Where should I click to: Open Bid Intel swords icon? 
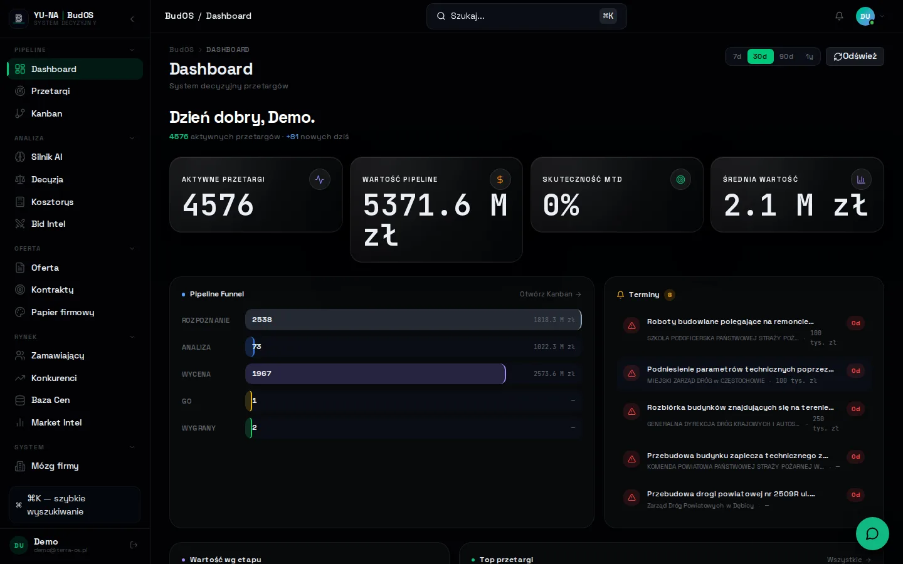(x=20, y=224)
